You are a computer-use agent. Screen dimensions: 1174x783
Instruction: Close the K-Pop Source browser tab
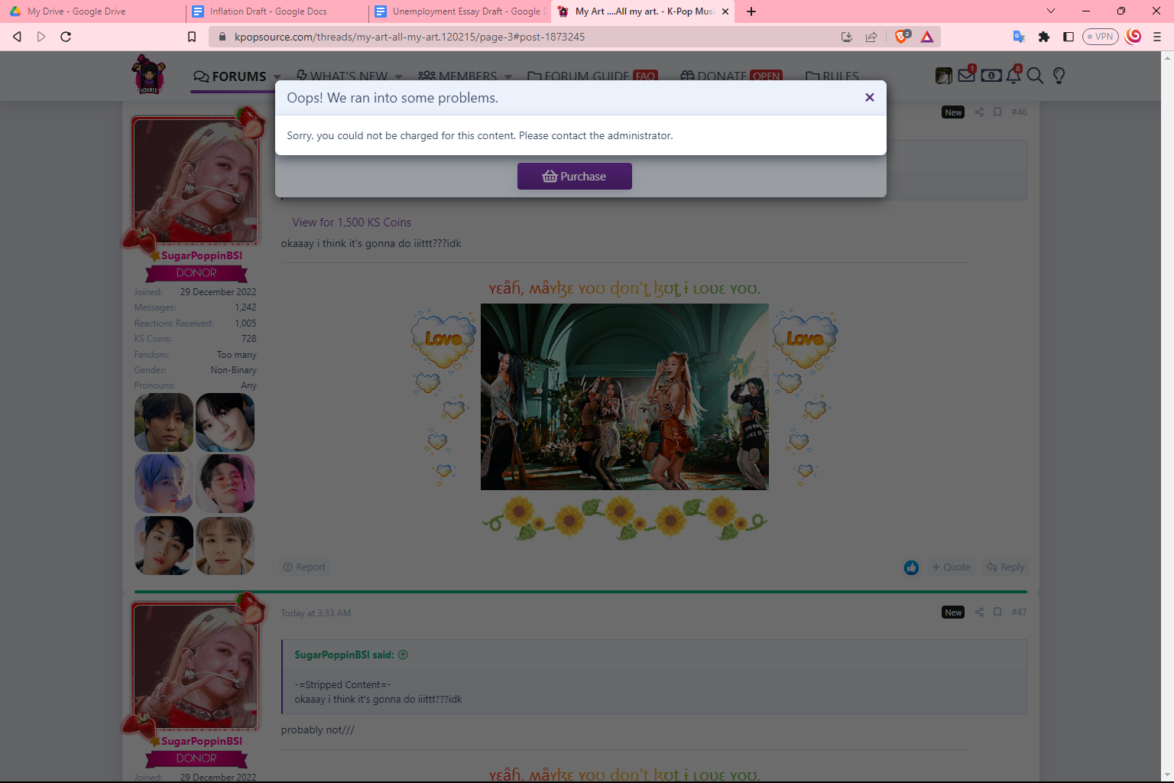(725, 11)
